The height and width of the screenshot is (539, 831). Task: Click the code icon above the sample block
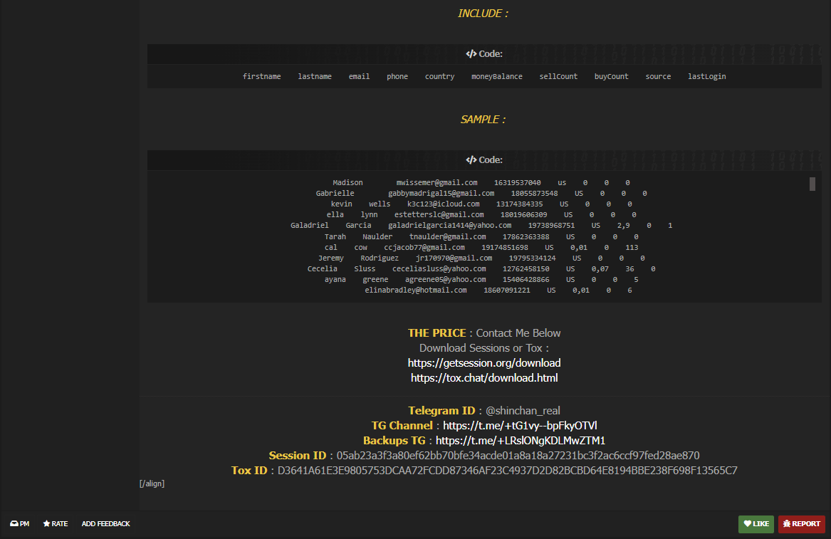tap(471, 160)
